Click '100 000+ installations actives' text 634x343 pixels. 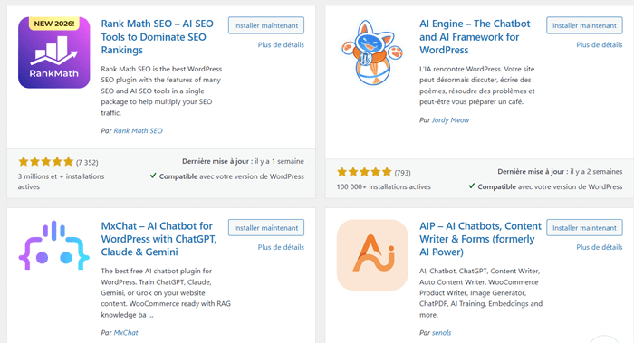(x=384, y=186)
